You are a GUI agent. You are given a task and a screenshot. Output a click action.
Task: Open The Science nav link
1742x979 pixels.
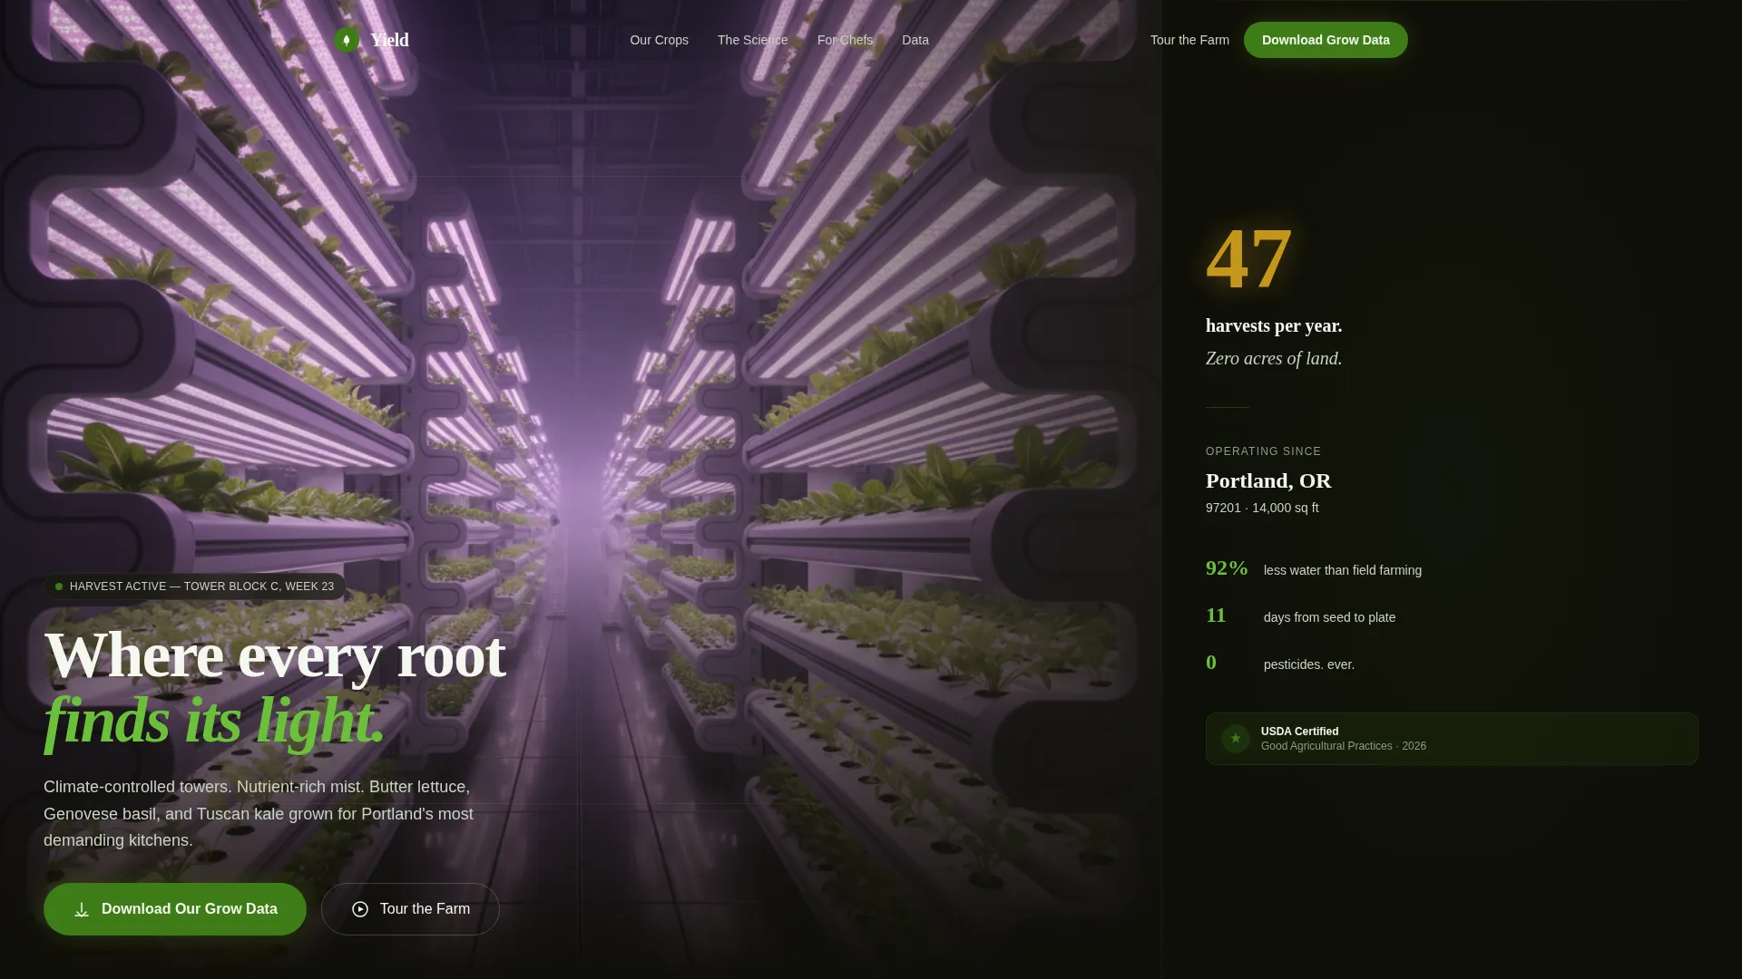point(752,40)
